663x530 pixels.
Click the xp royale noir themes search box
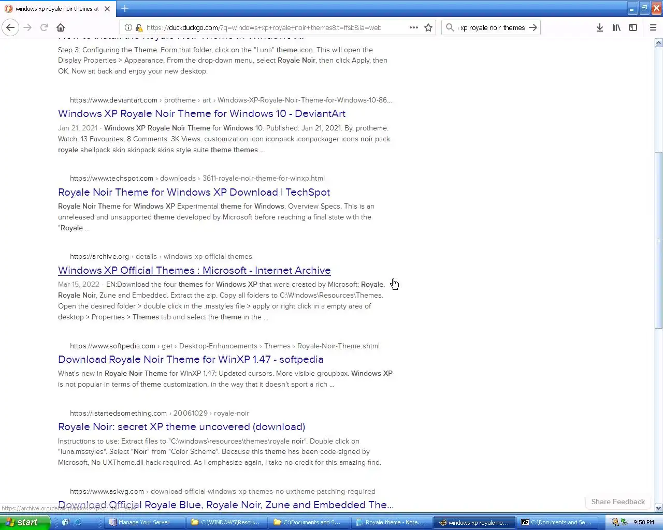[492, 27]
